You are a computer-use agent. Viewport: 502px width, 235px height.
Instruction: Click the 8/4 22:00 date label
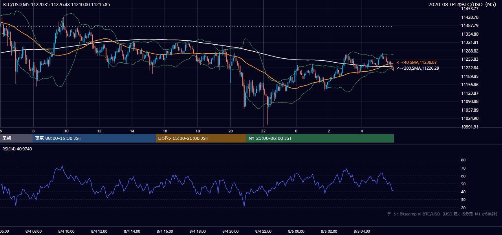(x=264, y=231)
